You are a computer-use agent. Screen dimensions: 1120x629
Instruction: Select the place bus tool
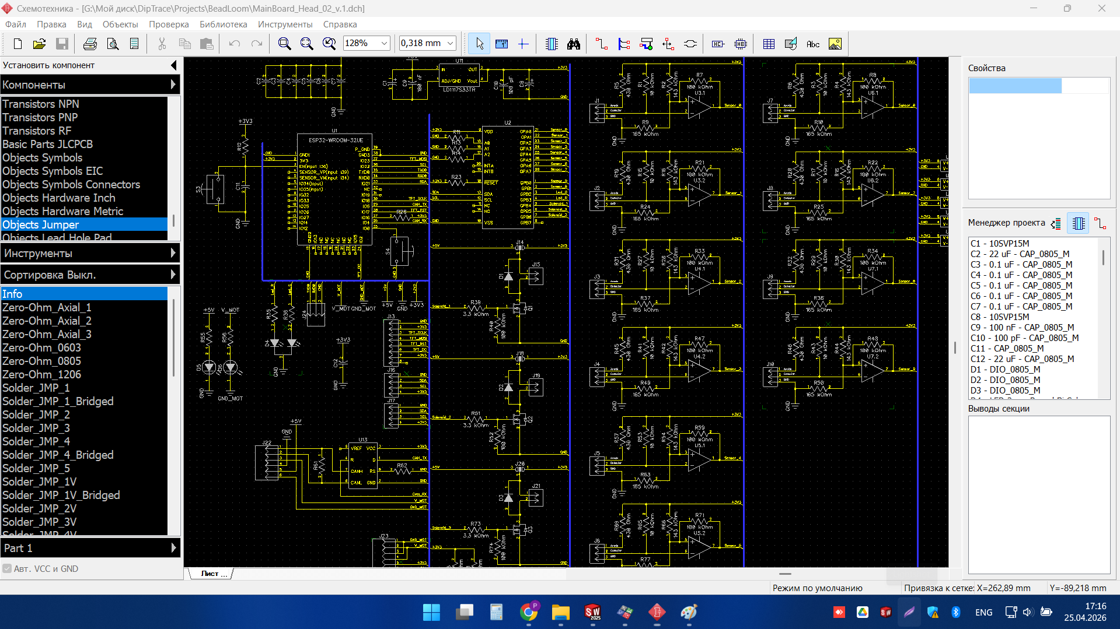click(624, 44)
